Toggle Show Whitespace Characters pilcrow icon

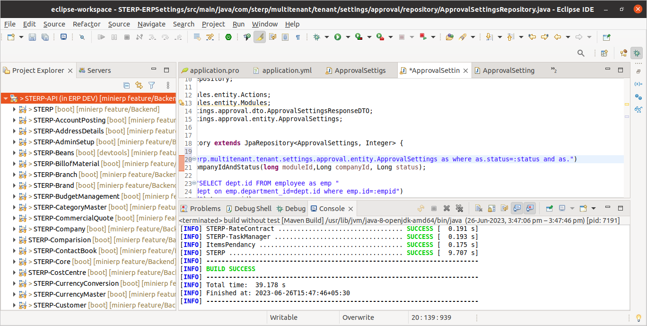(297, 37)
